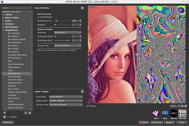Toggle the Preview checkbox

coord(87,106)
